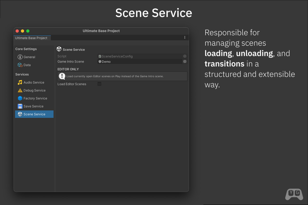Click the Demo scene field

click(140, 62)
